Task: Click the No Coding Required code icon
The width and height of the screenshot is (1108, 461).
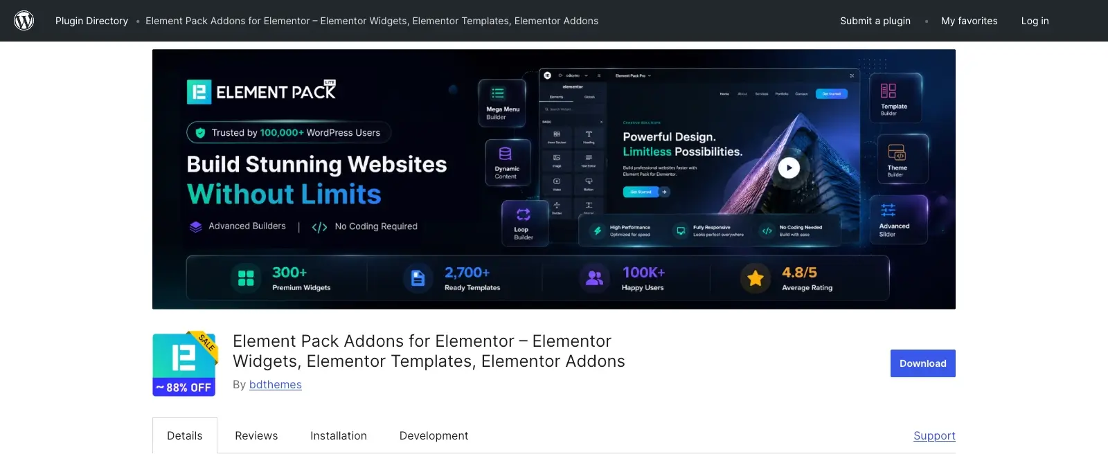Action: click(x=319, y=227)
